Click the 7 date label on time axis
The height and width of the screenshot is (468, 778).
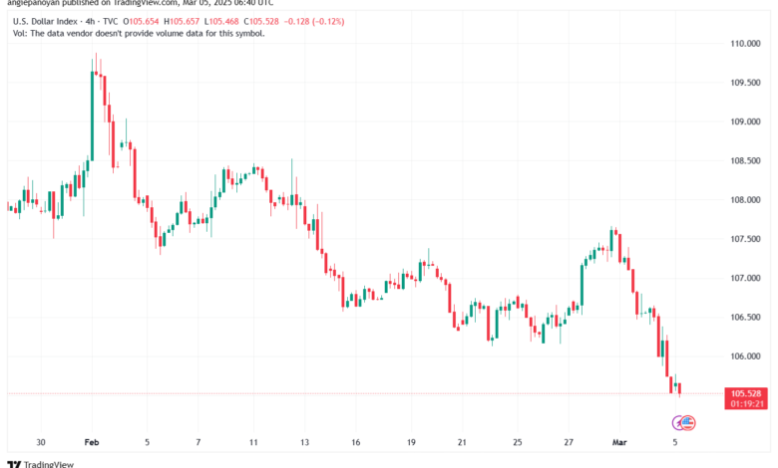point(197,442)
